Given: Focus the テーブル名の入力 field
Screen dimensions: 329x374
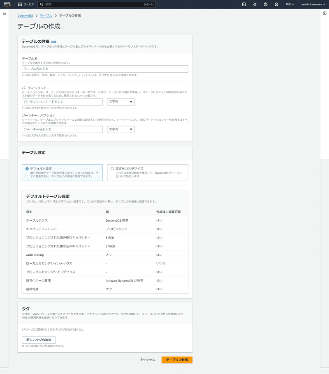Looking at the screenshot, I should click(105, 69).
